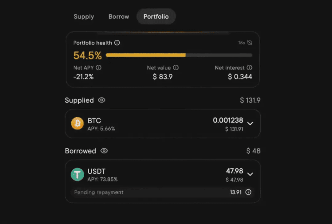Click the Net value info icon
Viewport: 332px width, 224px height.
176,68
